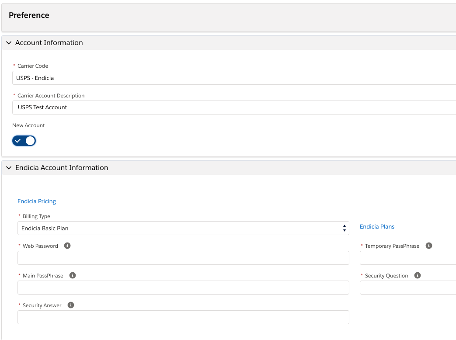Focus the Security Question input
The height and width of the screenshot is (340, 456).
[x=408, y=288]
